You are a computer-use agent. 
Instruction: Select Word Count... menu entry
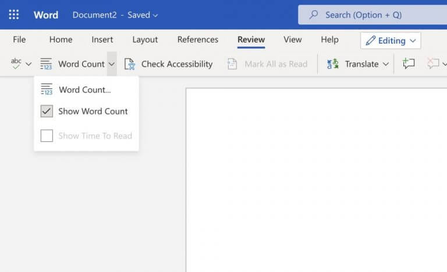[84, 90]
